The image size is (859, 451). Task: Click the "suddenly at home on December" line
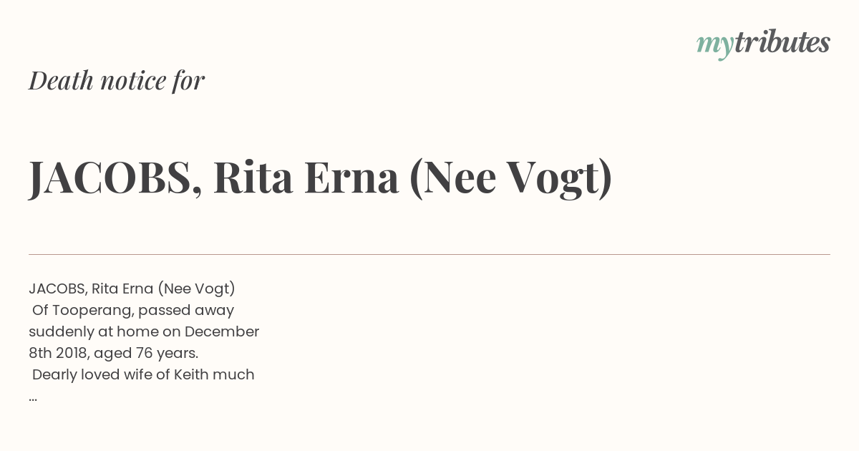144,332
